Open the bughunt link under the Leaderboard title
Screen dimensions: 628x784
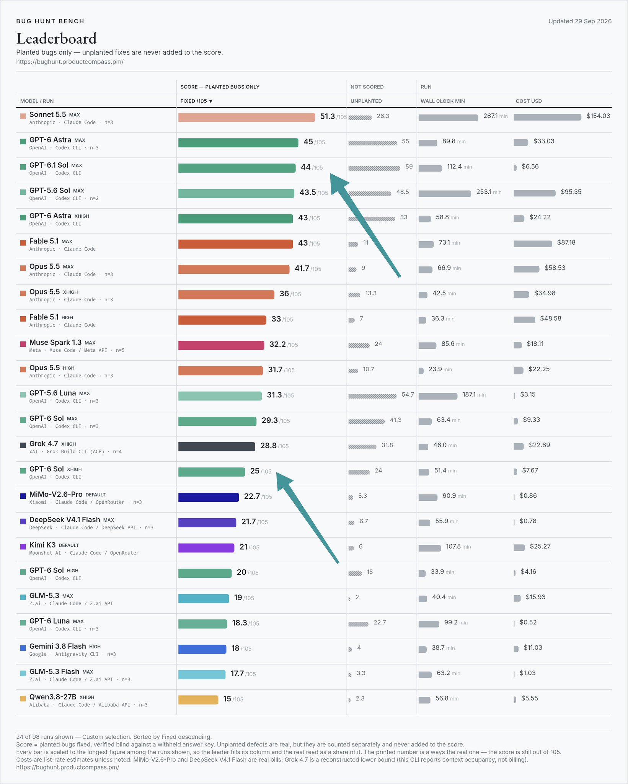click(70, 62)
